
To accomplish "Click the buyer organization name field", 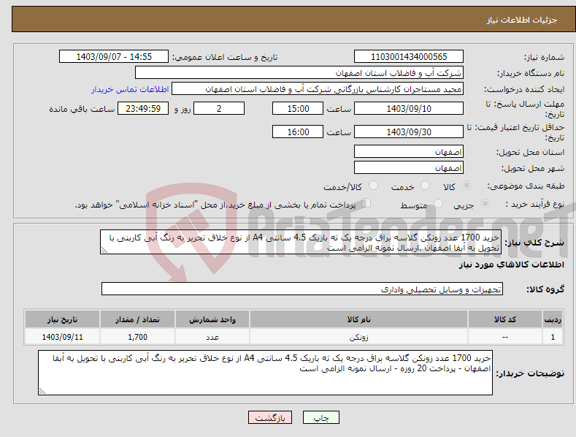I will [299, 73].
